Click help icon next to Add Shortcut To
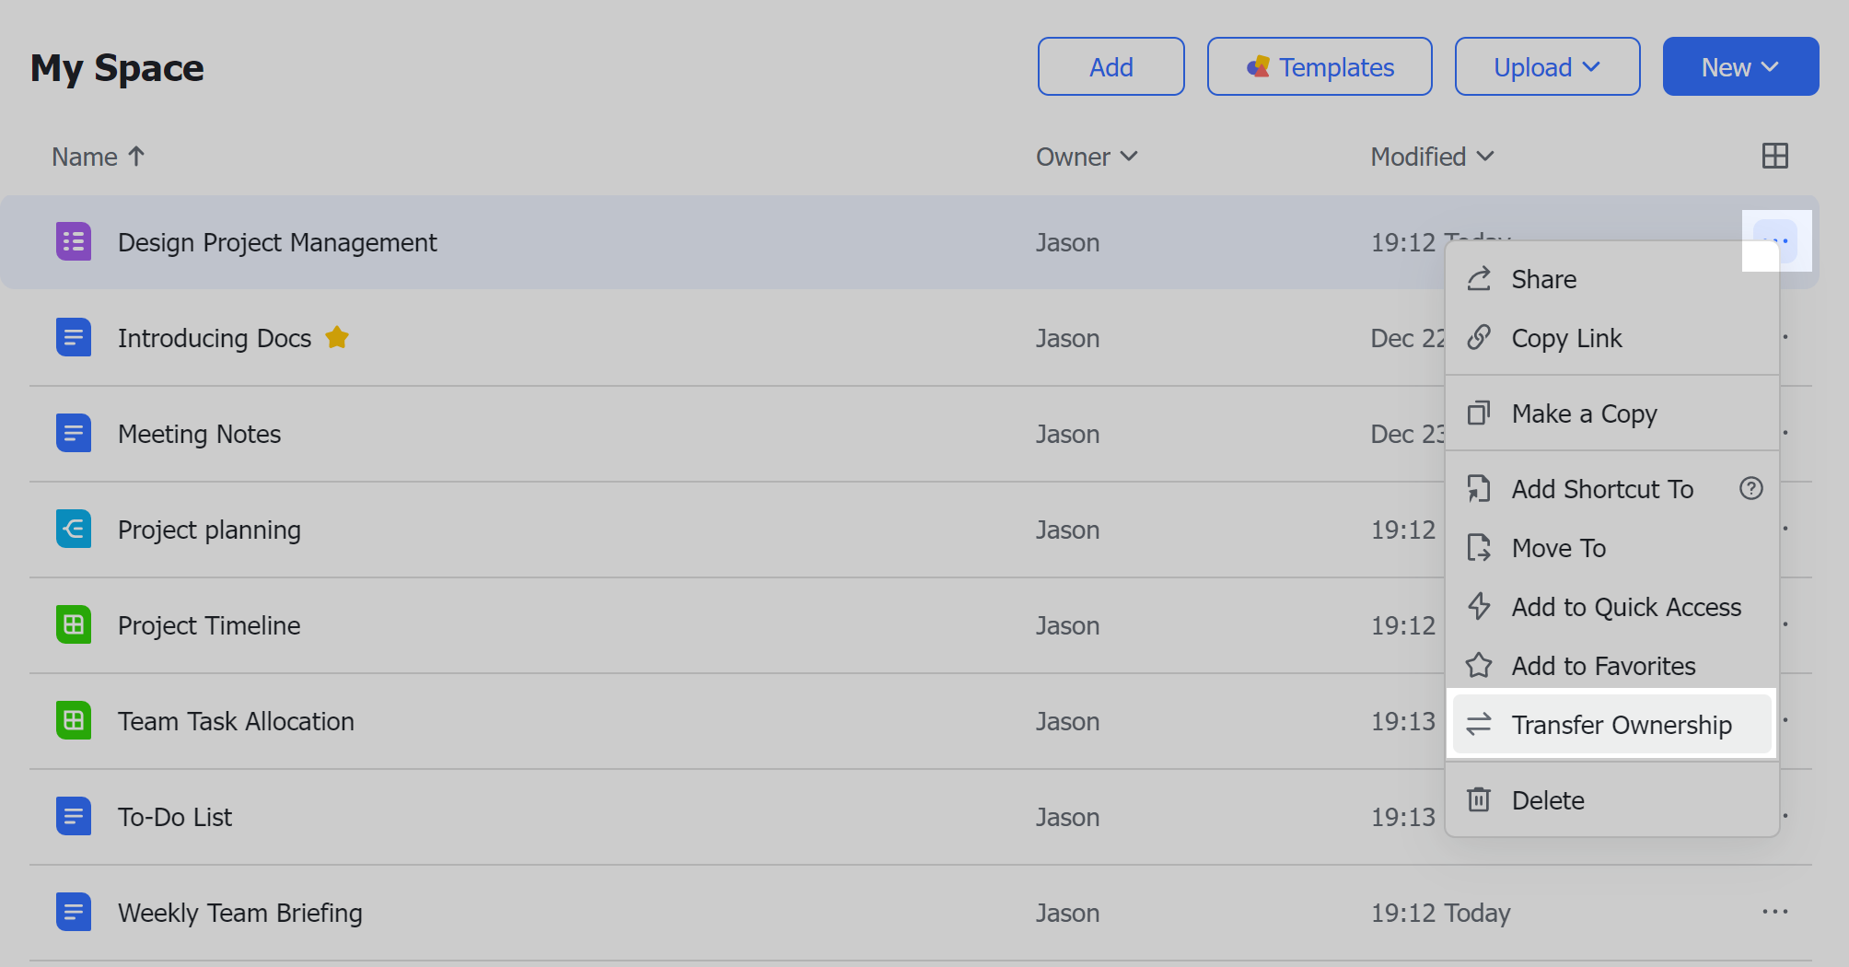Image resolution: width=1849 pixels, height=967 pixels. [1750, 489]
